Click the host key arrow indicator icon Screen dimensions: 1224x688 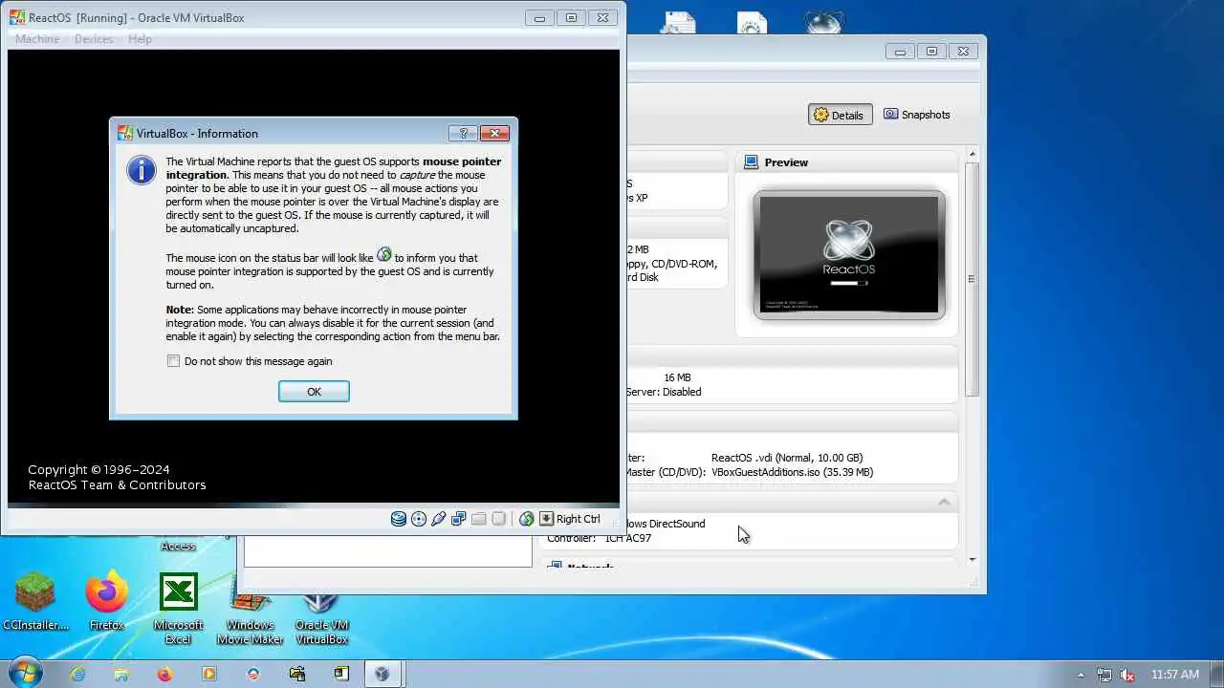[546, 519]
